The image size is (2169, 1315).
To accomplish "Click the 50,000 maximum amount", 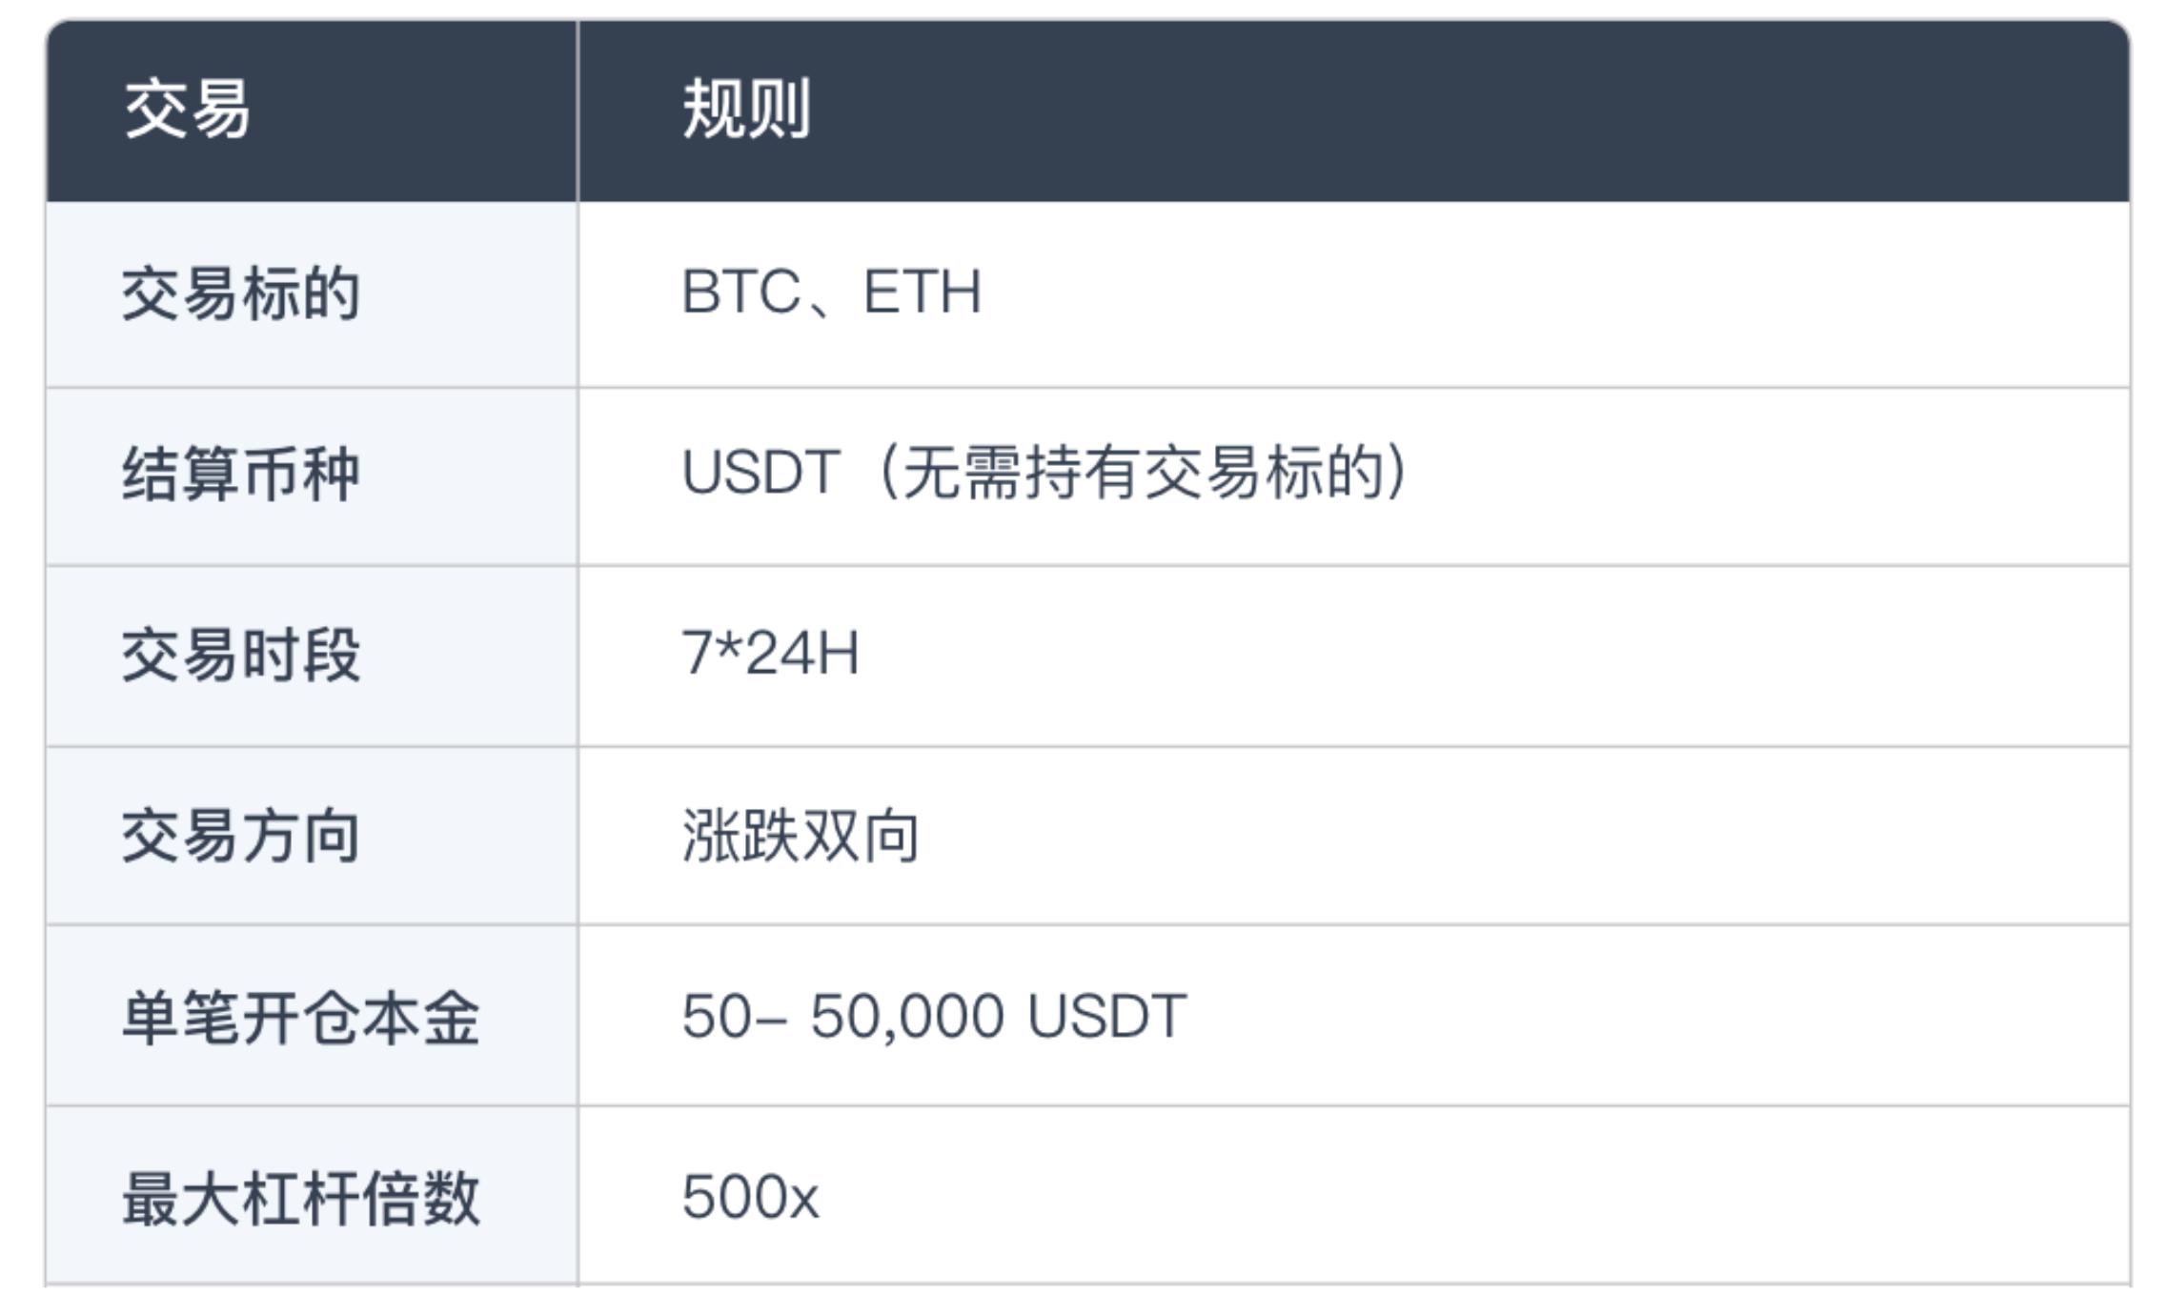I will [906, 1016].
